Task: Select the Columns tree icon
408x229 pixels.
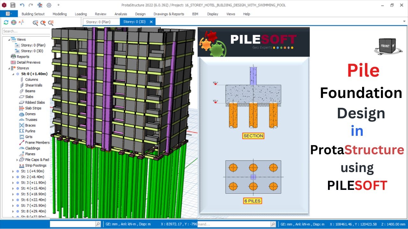Action: tap(22, 80)
